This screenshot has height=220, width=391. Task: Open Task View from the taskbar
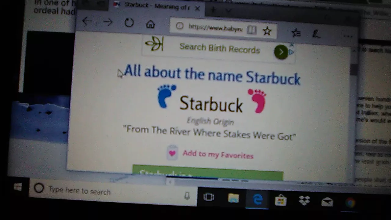pyautogui.click(x=209, y=197)
